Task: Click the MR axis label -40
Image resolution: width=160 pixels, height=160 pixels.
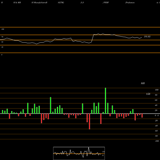Action: [x=156, y=126]
